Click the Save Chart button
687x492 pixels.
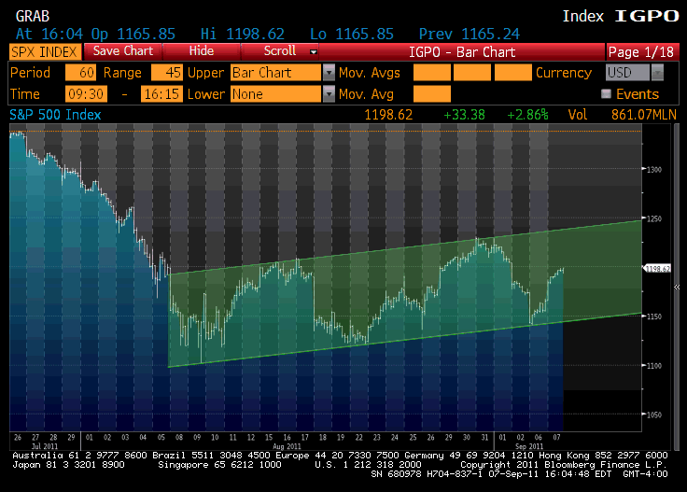point(124,51)
